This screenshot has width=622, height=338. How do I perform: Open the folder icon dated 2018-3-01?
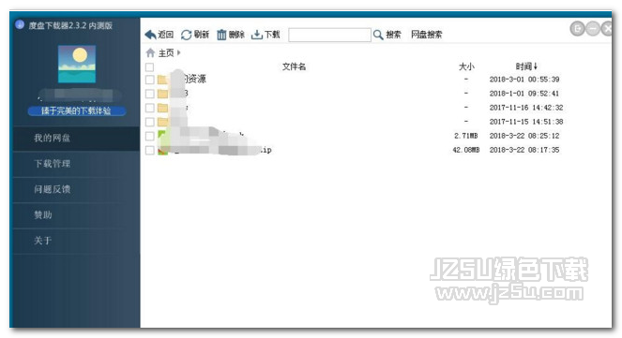[163, 80]
